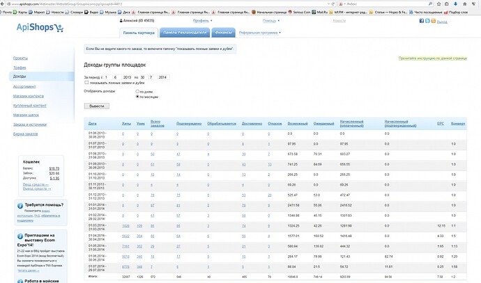
Task: Open Магазин контента in the sidebar
Action: (28, 96)
